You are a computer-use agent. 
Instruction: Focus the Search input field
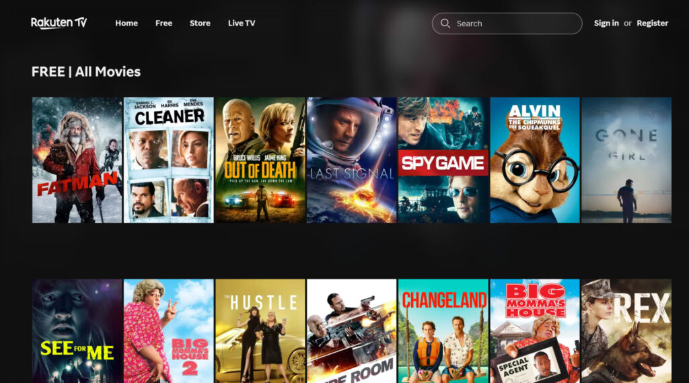[507, 24]
